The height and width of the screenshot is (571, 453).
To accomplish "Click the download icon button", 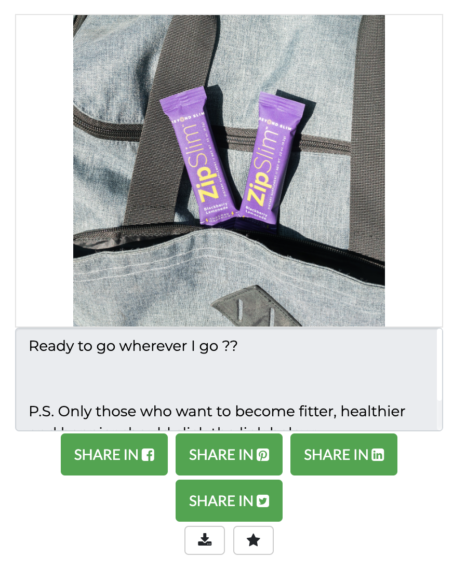I will pos(204,540).
